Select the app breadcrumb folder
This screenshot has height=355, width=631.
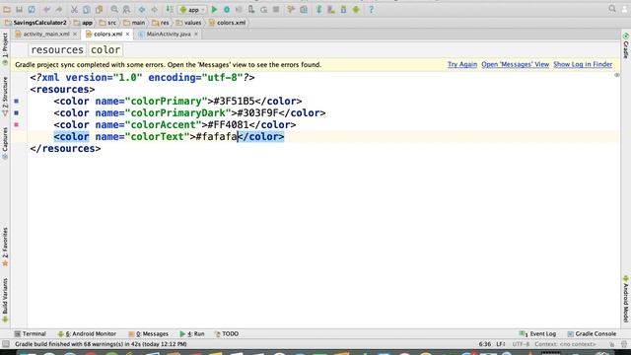83,23
